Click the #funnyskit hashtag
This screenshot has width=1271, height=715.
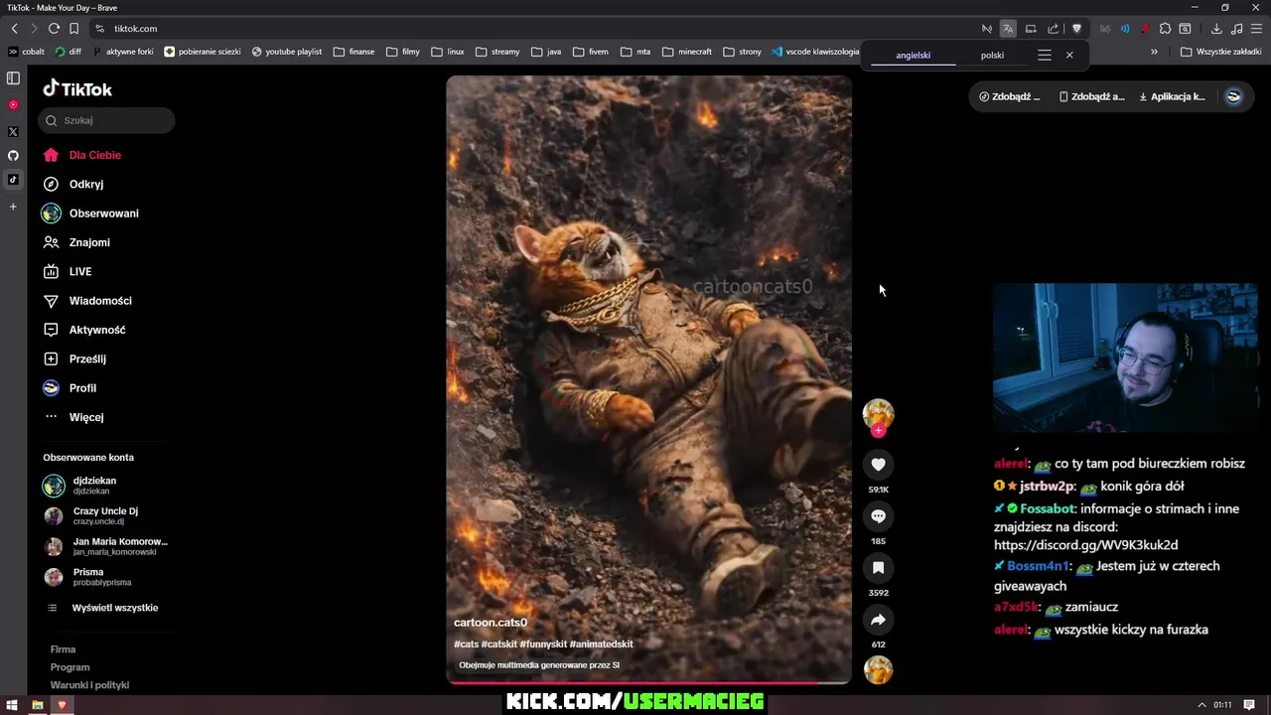[543, 644]
